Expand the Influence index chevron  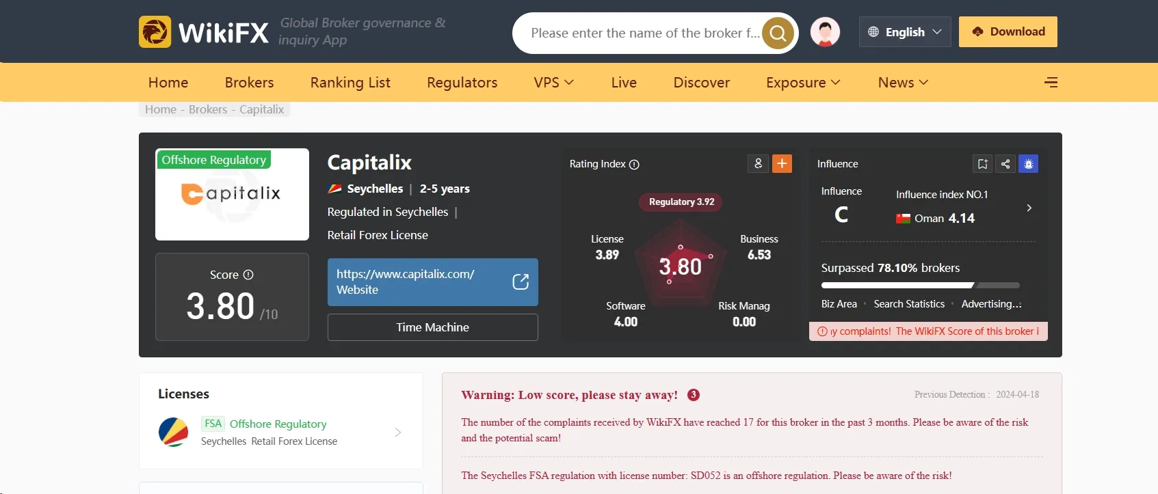1029,208
